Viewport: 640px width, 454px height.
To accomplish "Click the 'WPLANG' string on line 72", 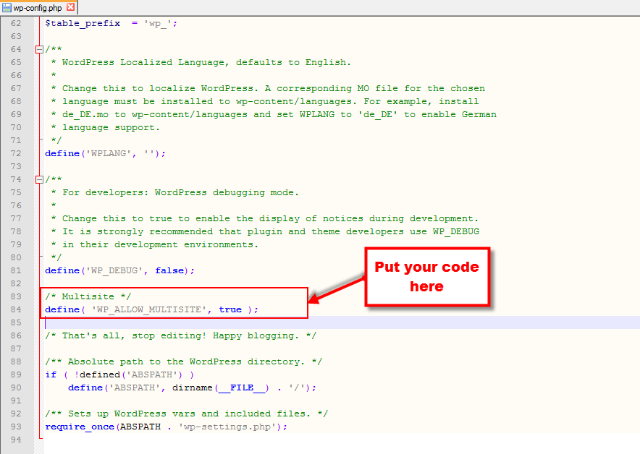I will tap(109, 153).
